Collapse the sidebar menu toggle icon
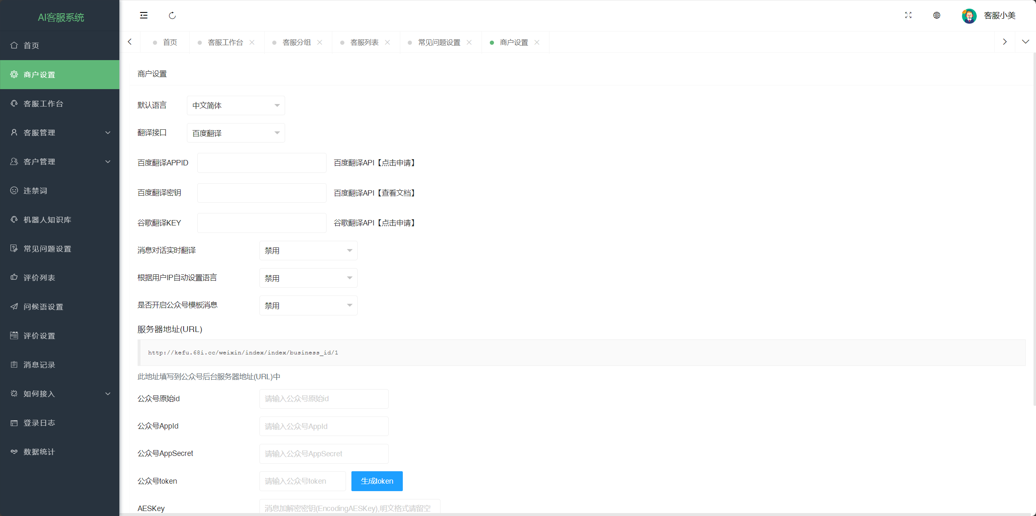 tap(144, 15)
